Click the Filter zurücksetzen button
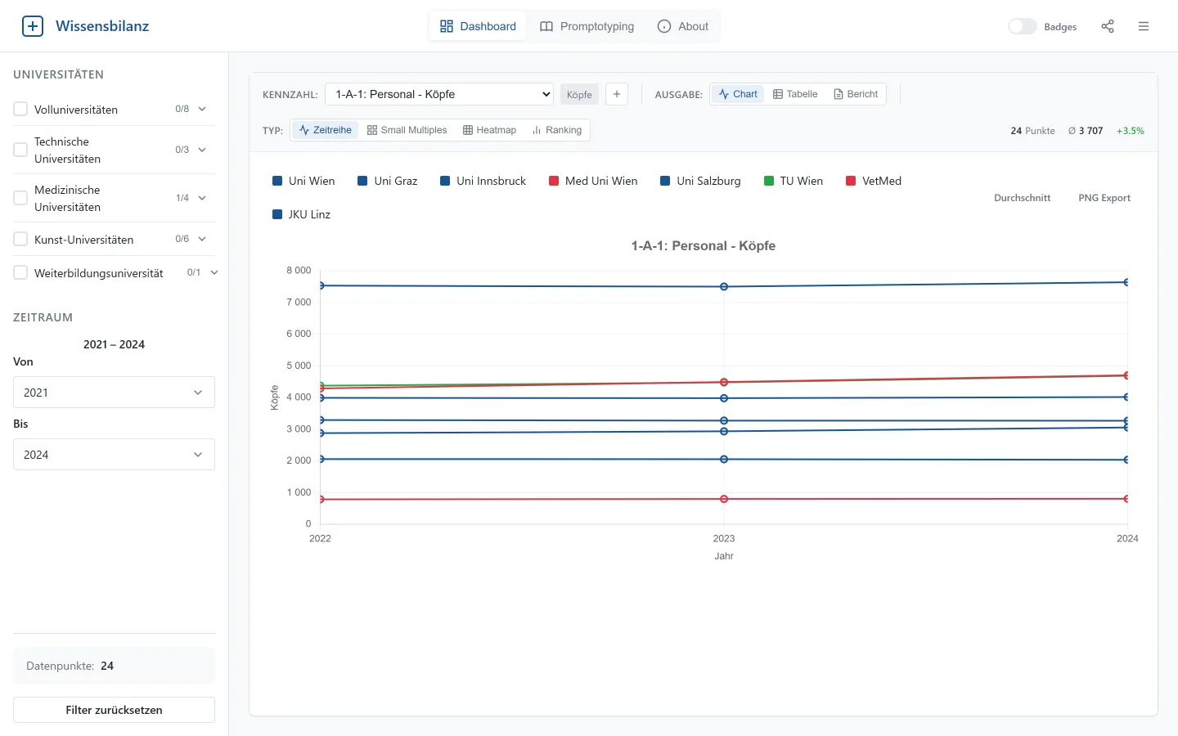The width and height of the screenshot is (1178, 736). click(114, 710)
